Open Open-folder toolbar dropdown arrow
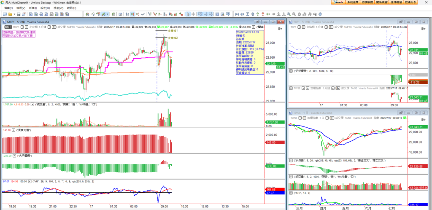This screenshot has height=210, width=432. pos(14,14)
